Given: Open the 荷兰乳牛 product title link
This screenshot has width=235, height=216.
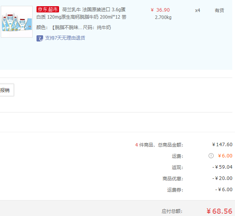Looking at the screenshot, I should (x=82, y=13).
